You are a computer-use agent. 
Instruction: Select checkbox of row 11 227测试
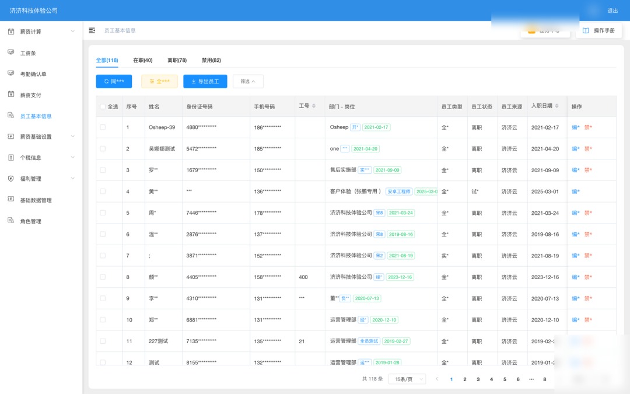[103, 341]
